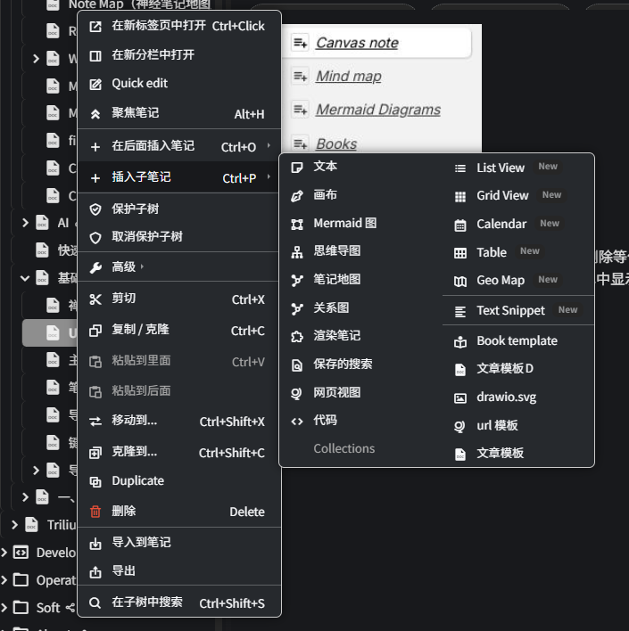Expand the 在后面插入笔记 submenu arrow
The height and width of the screenshot is (631, 629).
point(269,146)
